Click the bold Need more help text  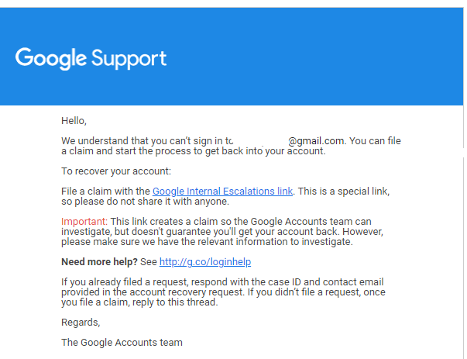99,262
